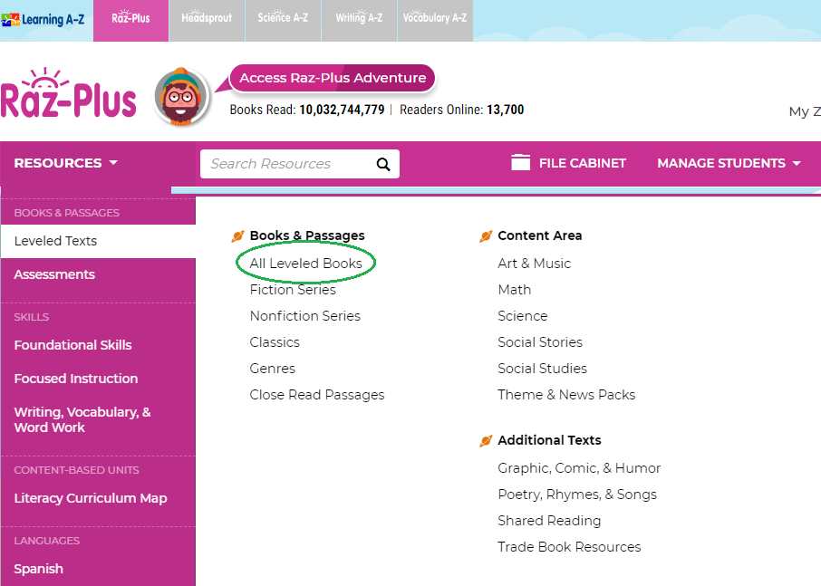Open Graphic, Comic, & Humor link
This screenshot has width=821, height=586.
[579, 468]
